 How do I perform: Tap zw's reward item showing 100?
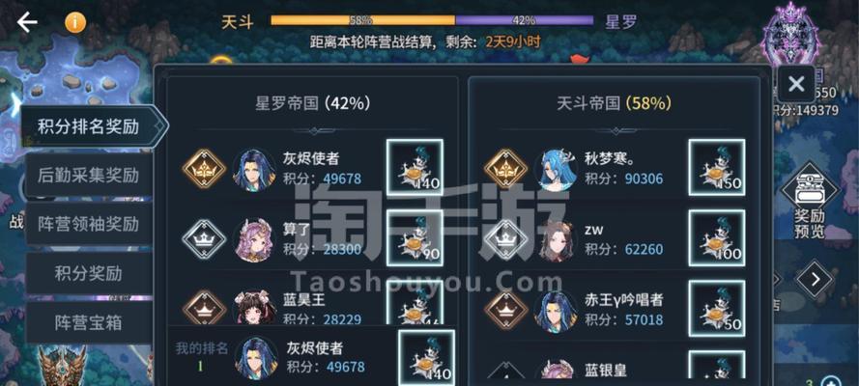(x=717, y=237)
